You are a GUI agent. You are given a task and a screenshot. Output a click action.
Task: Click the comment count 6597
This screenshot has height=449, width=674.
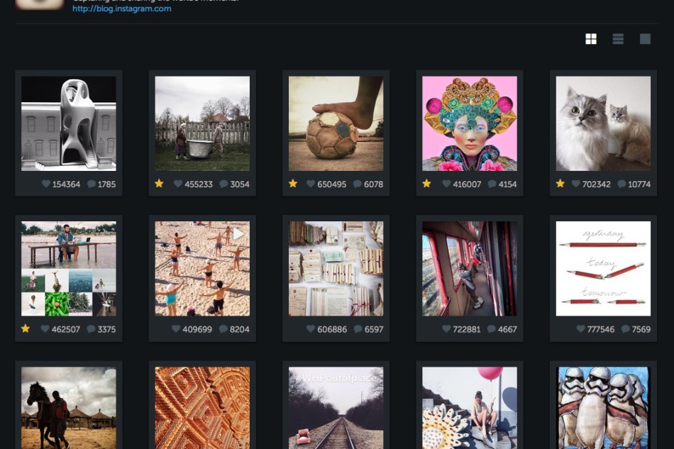373,330
